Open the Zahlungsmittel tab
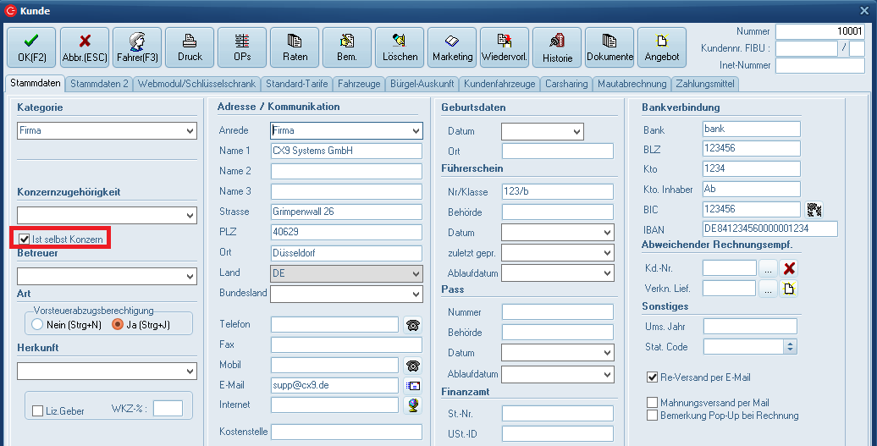 coord(705,84)
